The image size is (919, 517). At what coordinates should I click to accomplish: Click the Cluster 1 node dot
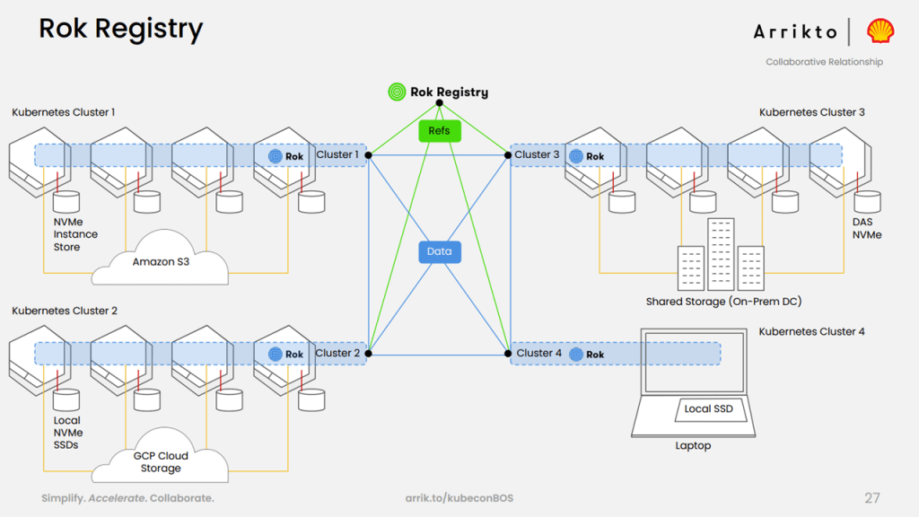[368, 155]
